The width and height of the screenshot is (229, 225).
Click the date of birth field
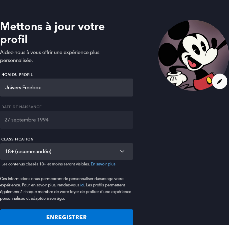coord(67,120)
